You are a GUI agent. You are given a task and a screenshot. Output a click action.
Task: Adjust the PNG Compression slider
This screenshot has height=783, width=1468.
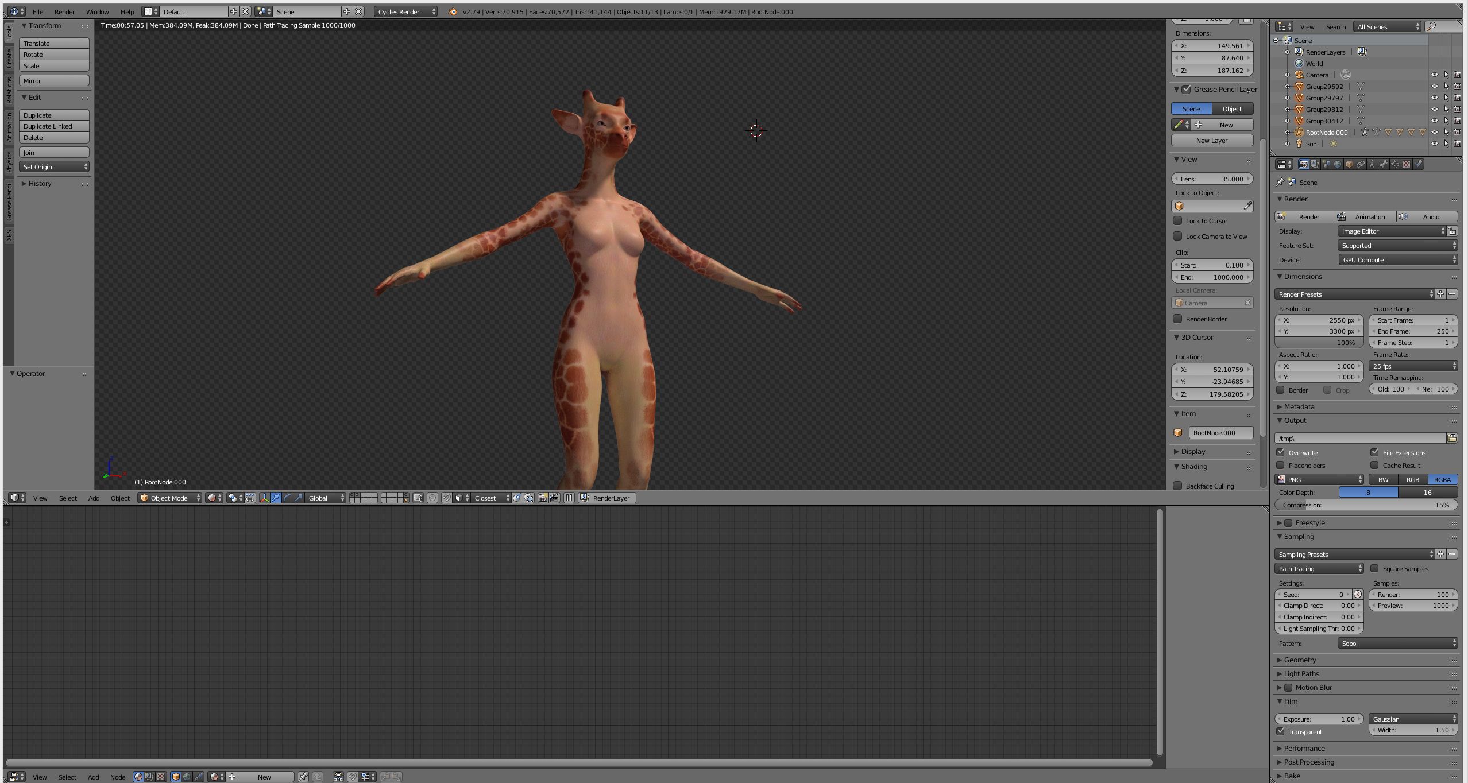1366,505
